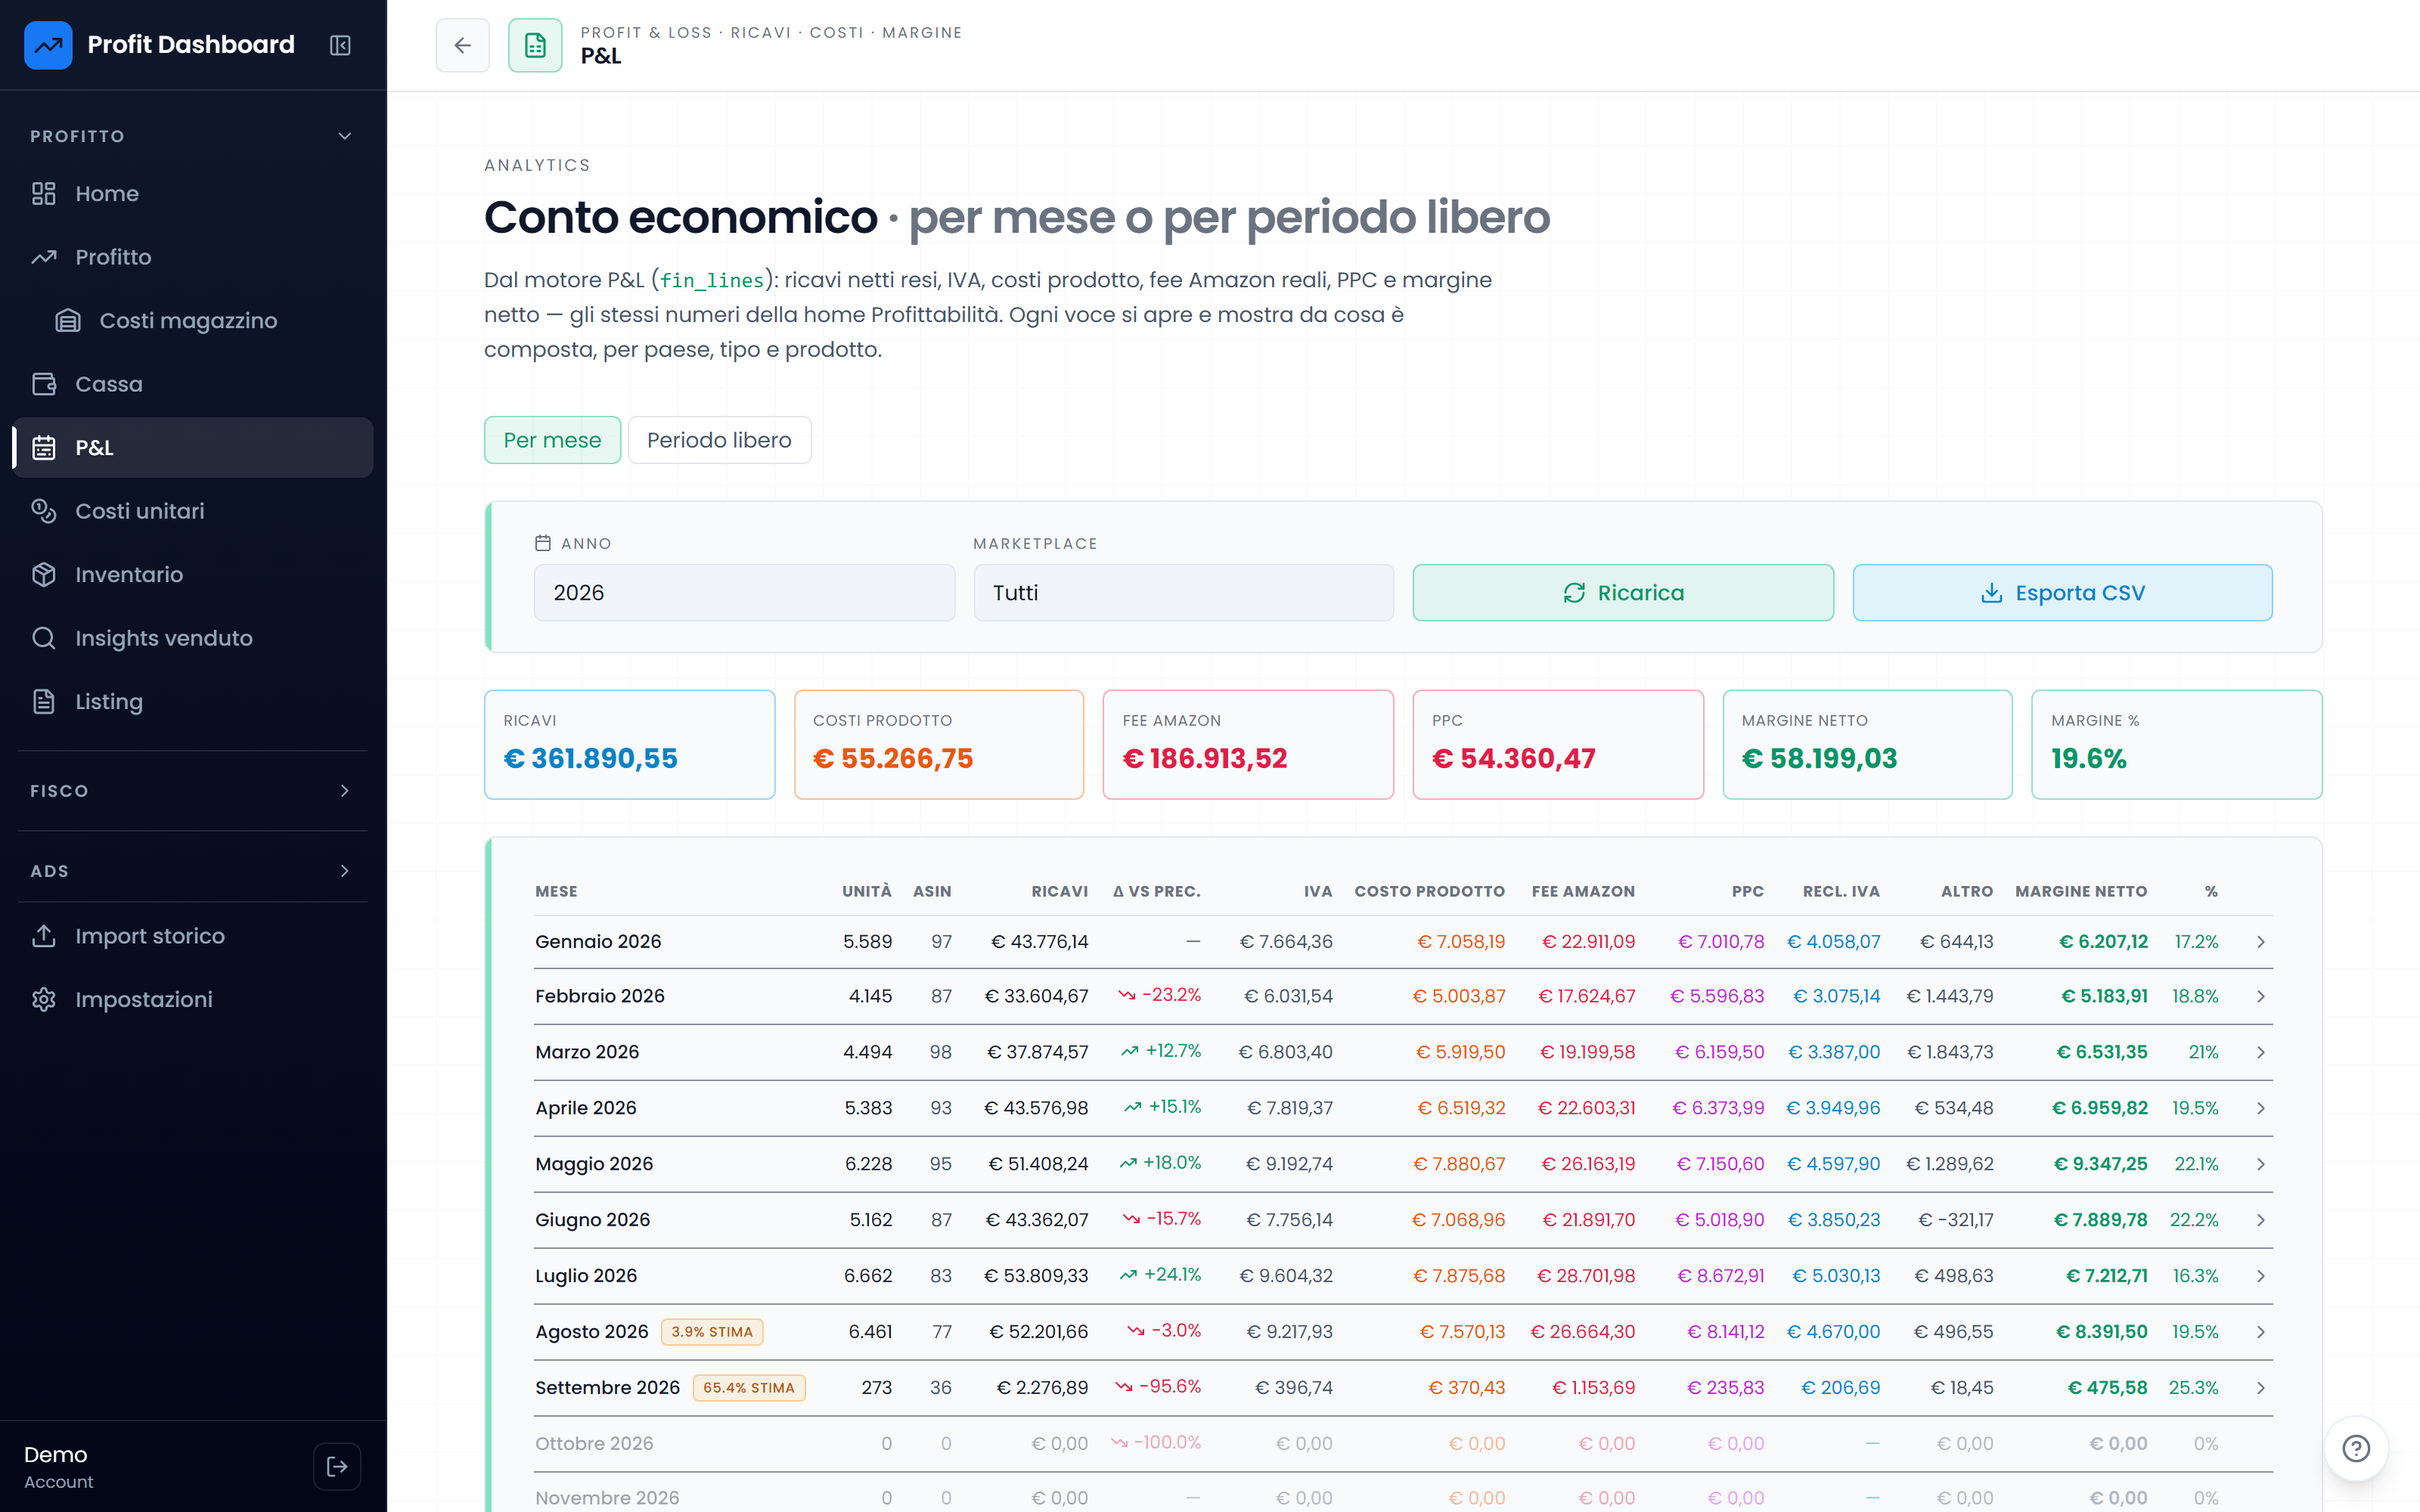Click the logout icon next to Demo
This screenshot has width=2420, height=1512.
pos(337,1466)
